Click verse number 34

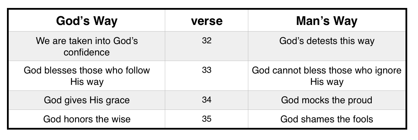207,100
